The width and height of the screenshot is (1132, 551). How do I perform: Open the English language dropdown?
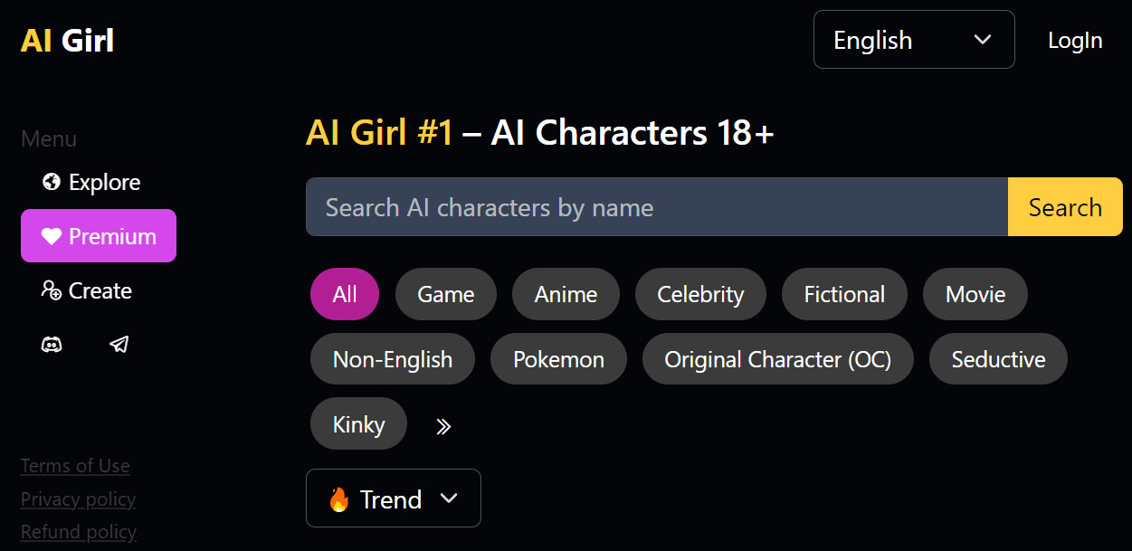tap(913, 40)
